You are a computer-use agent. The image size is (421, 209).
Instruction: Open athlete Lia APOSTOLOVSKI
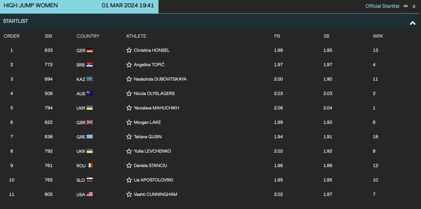[x=154, y=180]
